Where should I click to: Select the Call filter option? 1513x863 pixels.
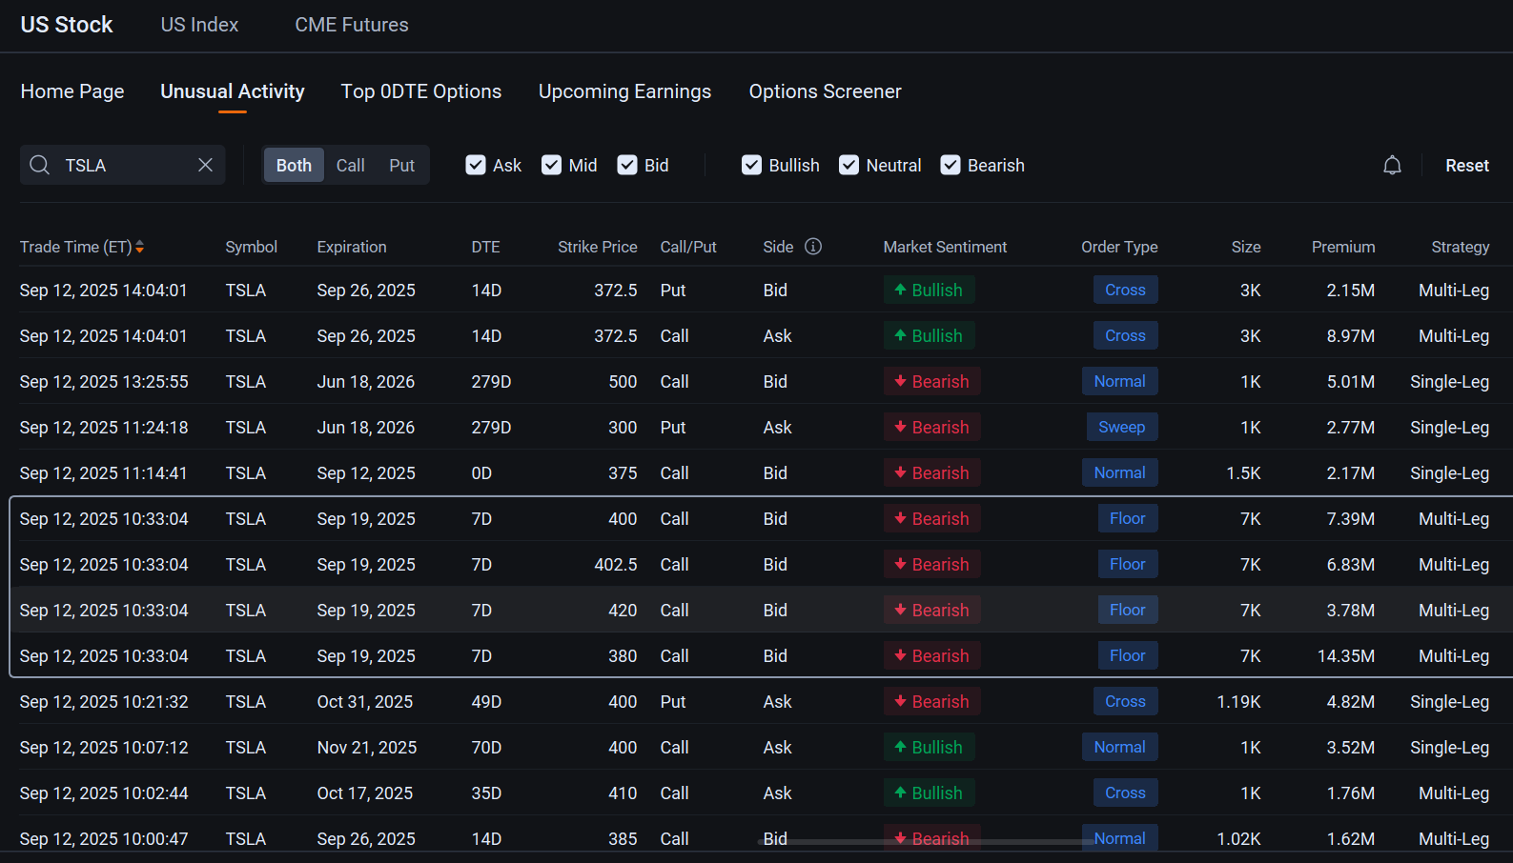(x=350, y=166)
